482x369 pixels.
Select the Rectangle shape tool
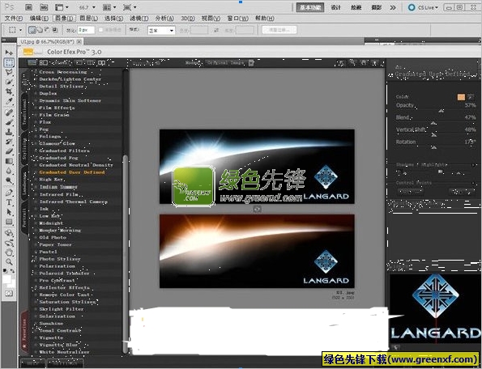(9, 222)
